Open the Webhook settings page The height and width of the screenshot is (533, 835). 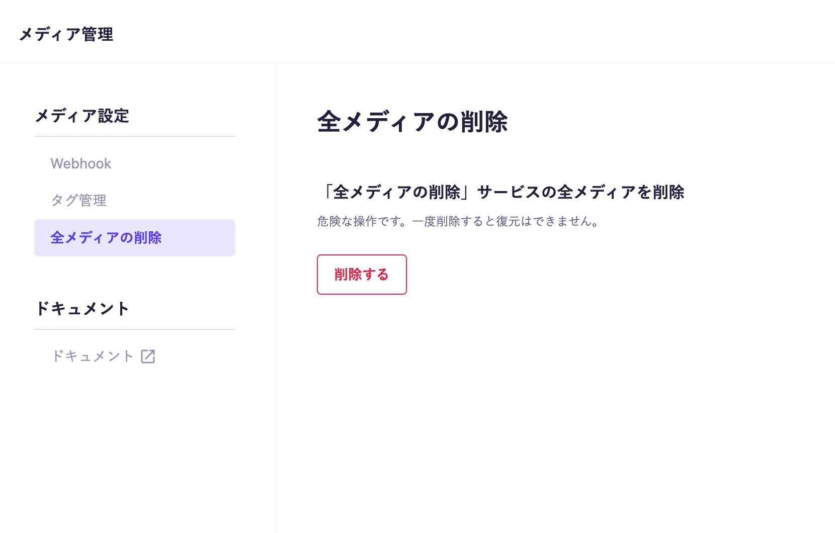click(81, 163)
